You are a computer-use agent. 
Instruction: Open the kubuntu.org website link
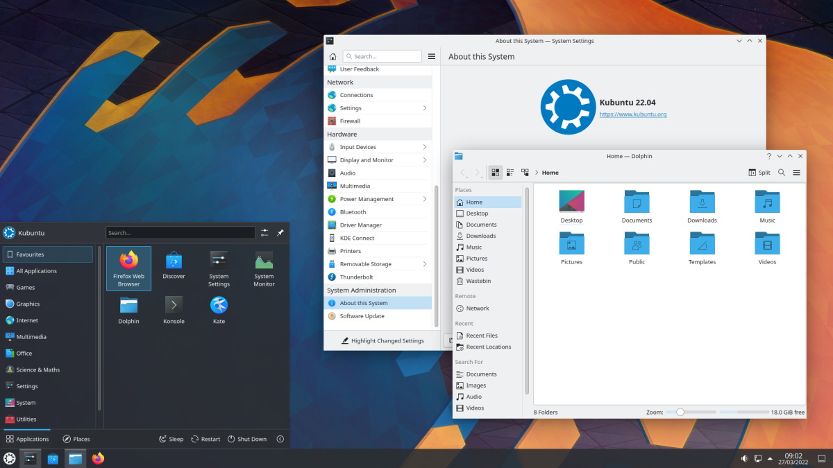pyautogui.click(x=632, y=114)
